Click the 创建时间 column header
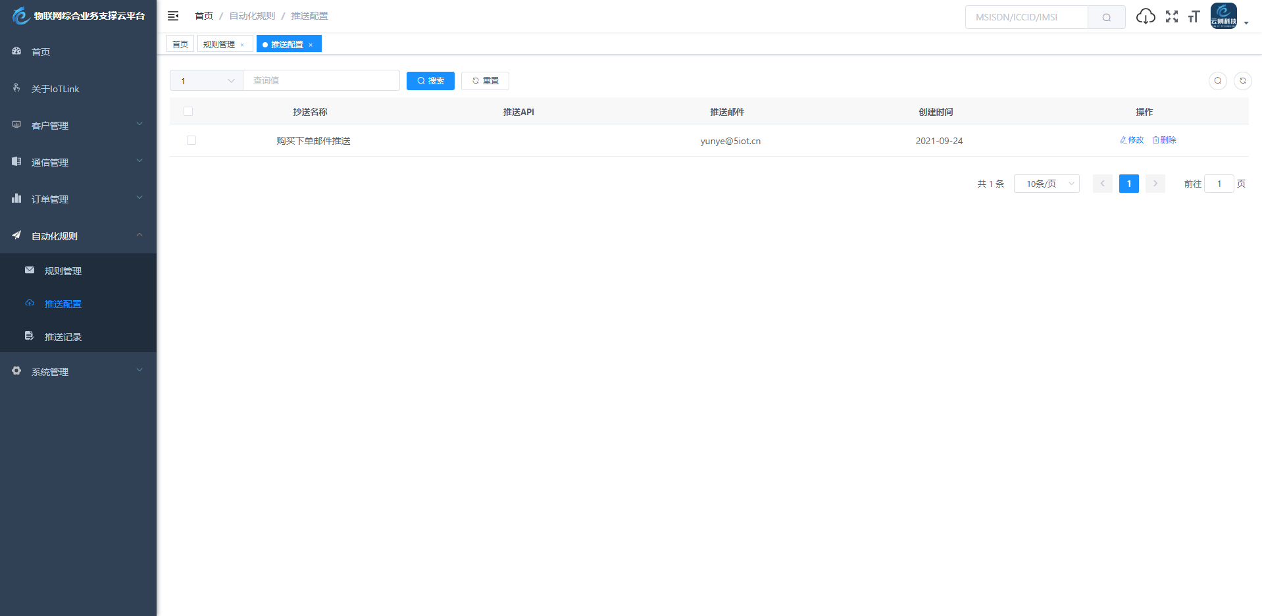Viewport: 1262px width, 616px height. pos(936,112)
